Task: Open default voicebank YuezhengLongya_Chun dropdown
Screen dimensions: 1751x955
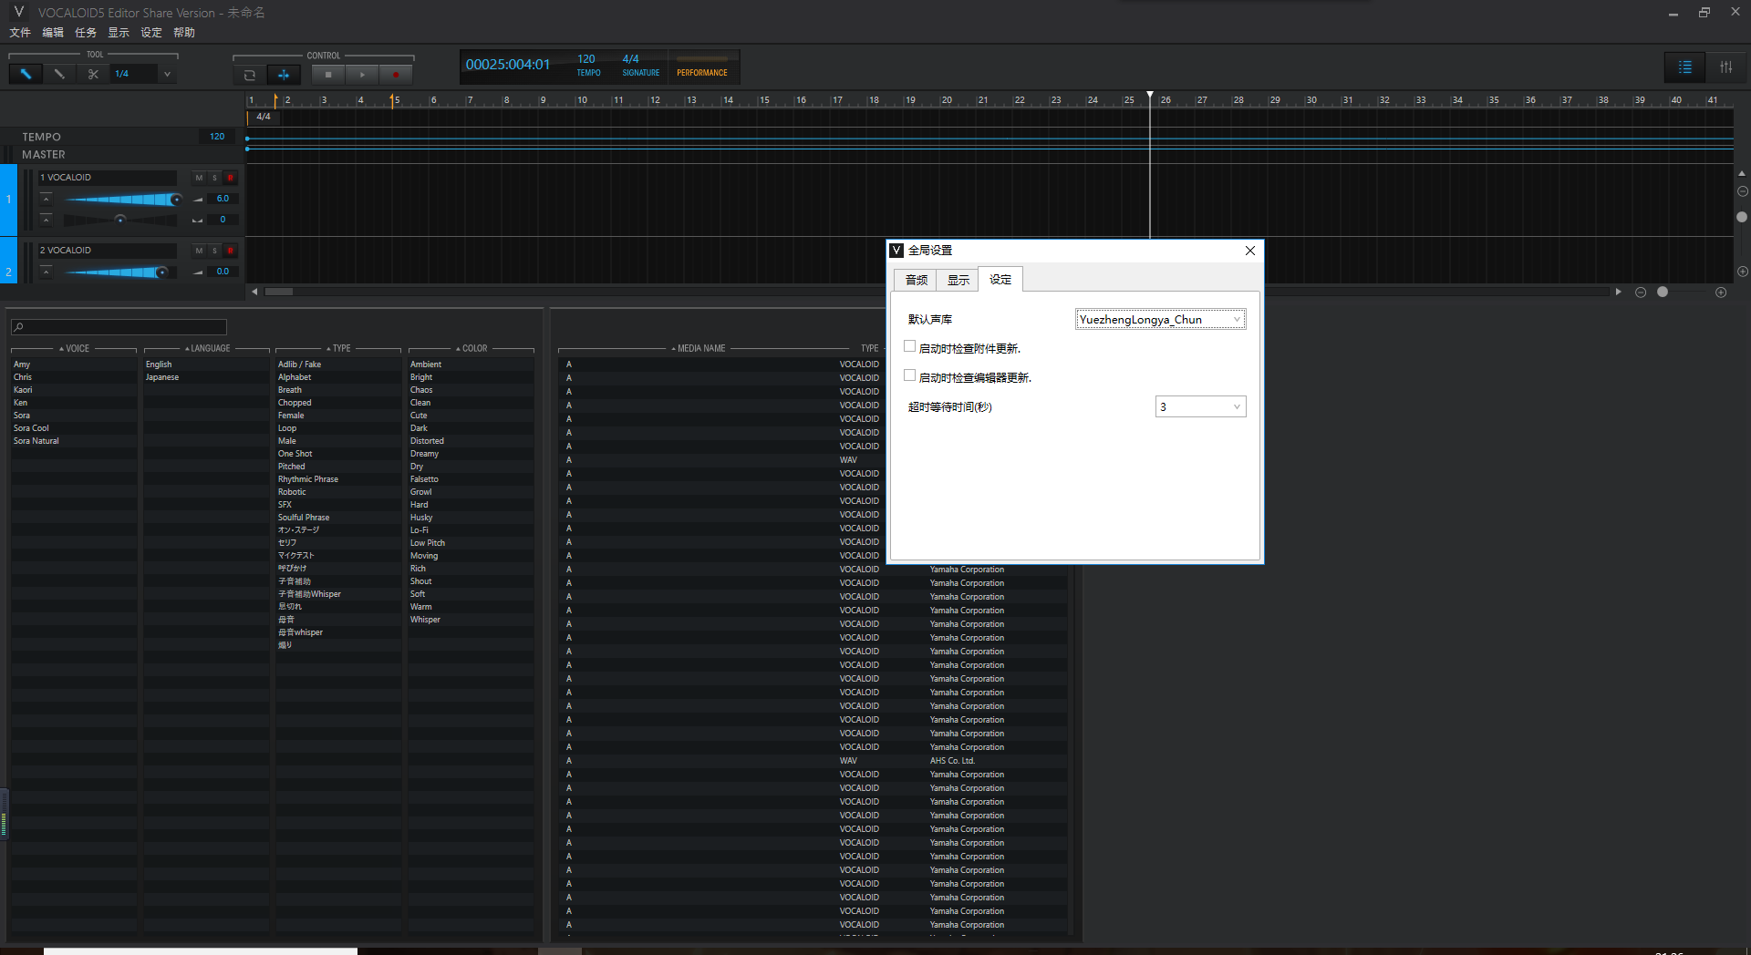Action: [x=1160, y=319]
